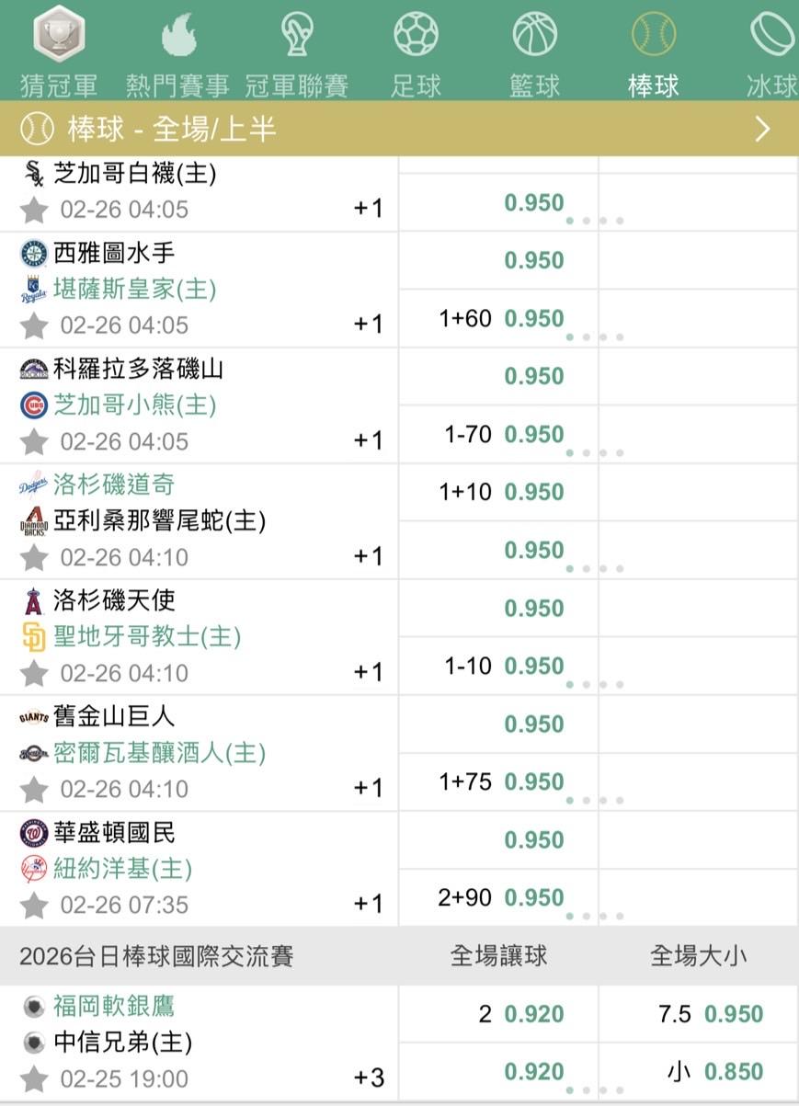Expand the 棒球 - 全場/上半 header arrow
Screen dimensions: 799x1106
click(762, 129)
